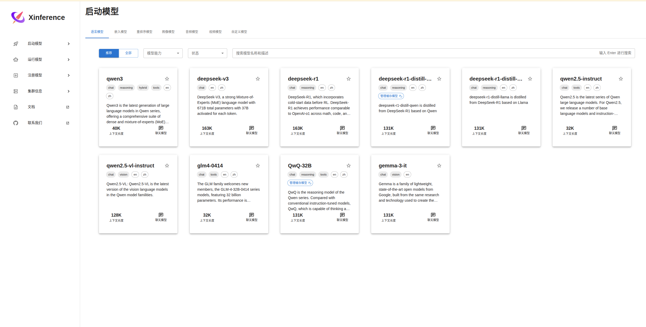Toggle favorite star on deepseek-r1 card
Image resolution: width=646 pixels, height=327 pixels.
[349, 79]
